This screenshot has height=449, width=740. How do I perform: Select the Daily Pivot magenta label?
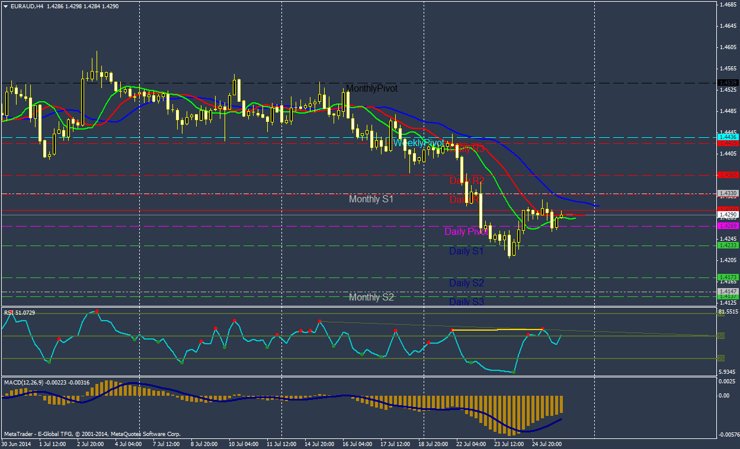pyautogui.click(x=466, y=232)
